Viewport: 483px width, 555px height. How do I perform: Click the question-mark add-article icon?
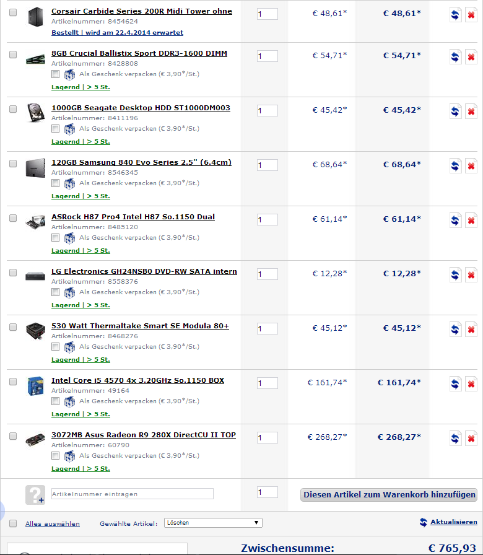35,494
